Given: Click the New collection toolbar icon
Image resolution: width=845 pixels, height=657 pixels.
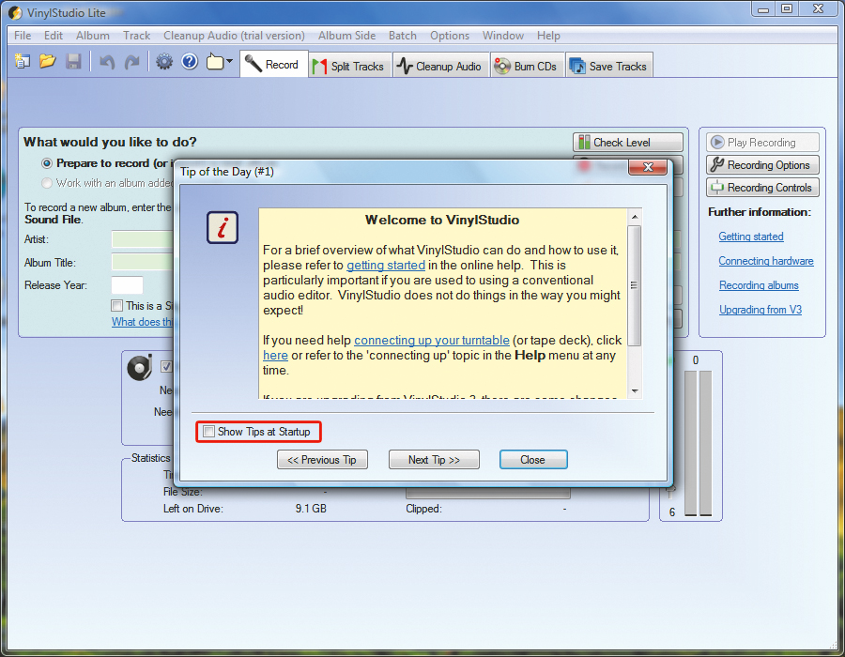Looking at the screenshot, I should [x=23, y=62].
